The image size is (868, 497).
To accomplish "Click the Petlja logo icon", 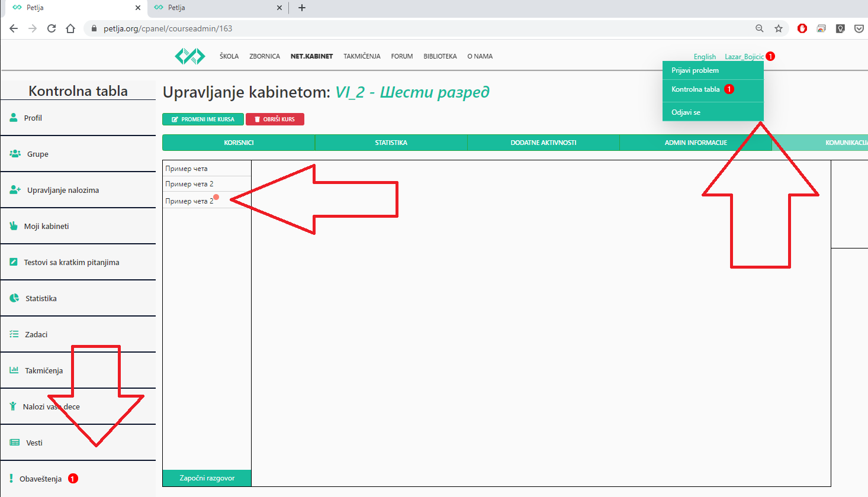I will tap(189, 56).
